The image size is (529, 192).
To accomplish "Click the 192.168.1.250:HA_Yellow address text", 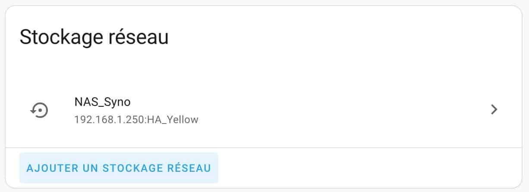I will [136, 119].
